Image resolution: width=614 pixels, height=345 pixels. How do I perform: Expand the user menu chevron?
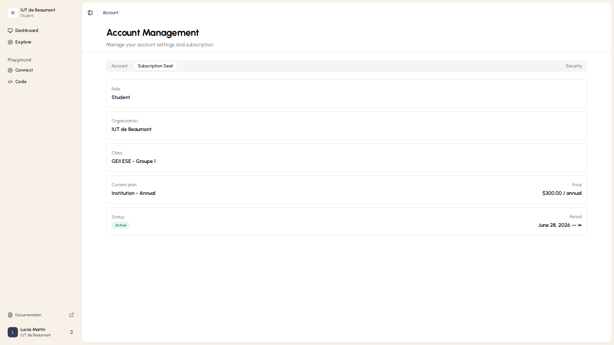(x=72, y=332)
